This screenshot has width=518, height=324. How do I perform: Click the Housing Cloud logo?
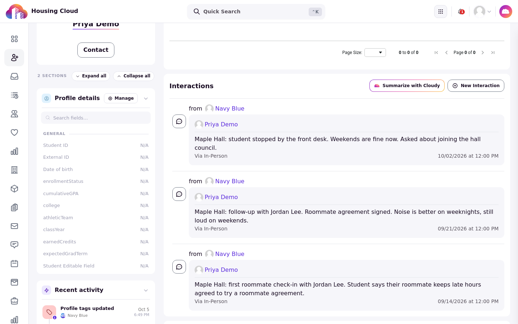[17, 12]
